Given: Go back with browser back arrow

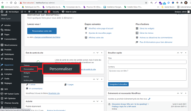Looking at the screenshot, I should [x=3, y=3].
